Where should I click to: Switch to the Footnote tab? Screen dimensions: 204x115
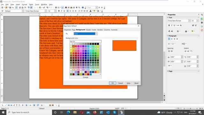[x=114, y=30]
